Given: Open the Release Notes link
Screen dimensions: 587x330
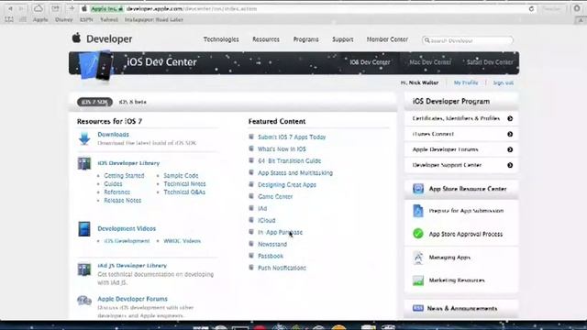Looking at the screenshot, I should [x=122, y=200].
